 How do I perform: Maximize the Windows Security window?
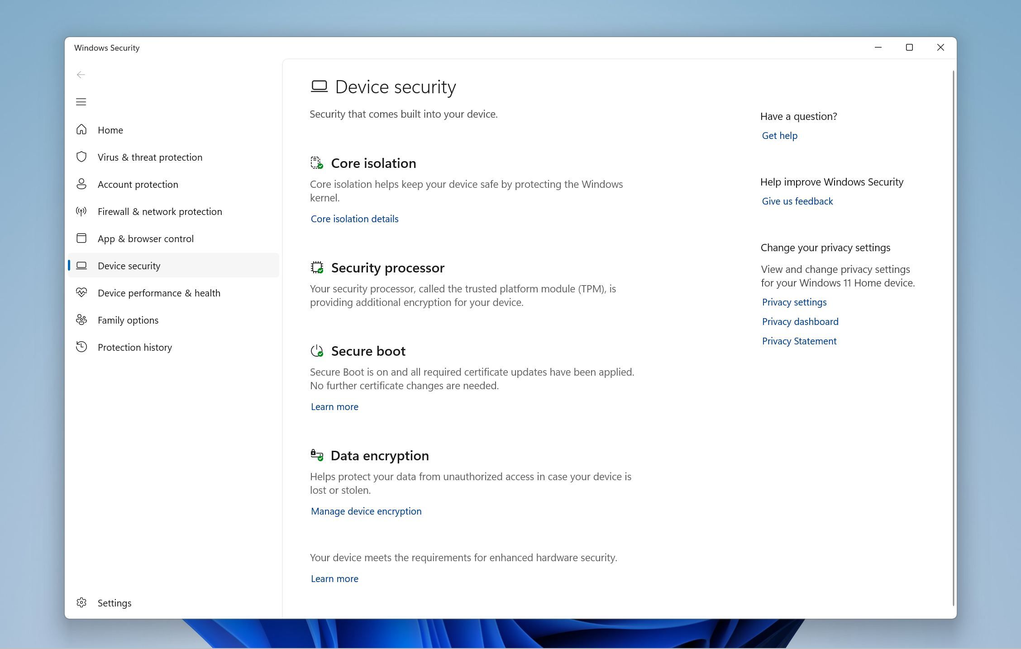909,48
